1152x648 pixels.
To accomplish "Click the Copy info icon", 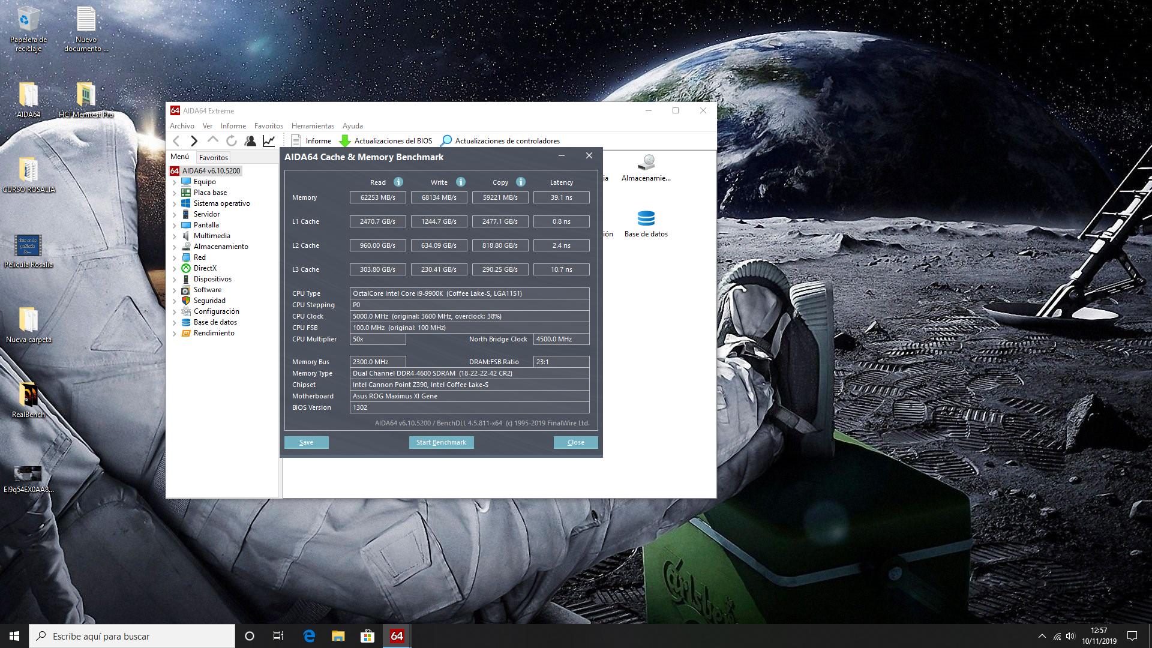I will tap(520, 182).
